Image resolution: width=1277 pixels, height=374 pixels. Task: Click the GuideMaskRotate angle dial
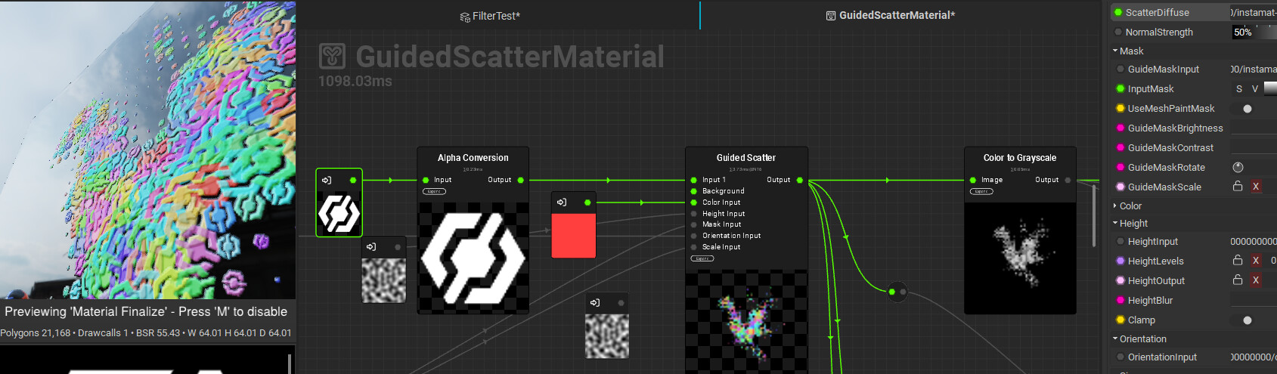(1238, 167)
